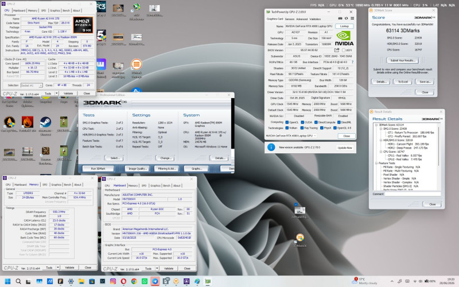
Task: Toggle the PhysX checkbox
Action: pos(321,128)
